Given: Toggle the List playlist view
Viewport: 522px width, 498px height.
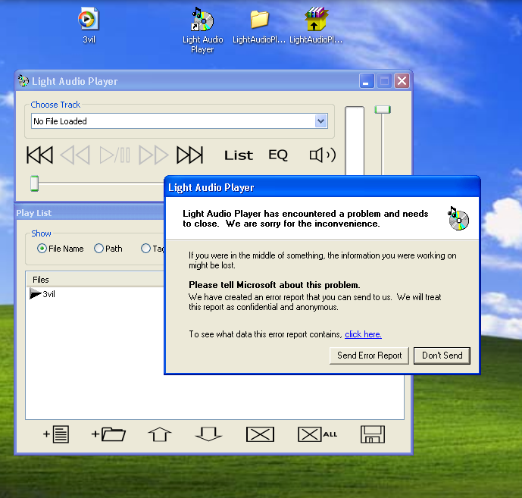Looking at the screenshot, I should [238, 155].
